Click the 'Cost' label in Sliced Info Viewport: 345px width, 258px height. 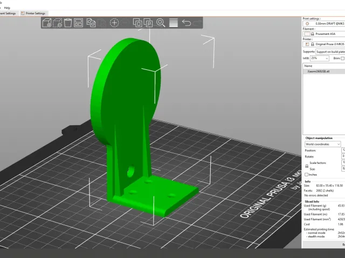click(x=307, y=224)
